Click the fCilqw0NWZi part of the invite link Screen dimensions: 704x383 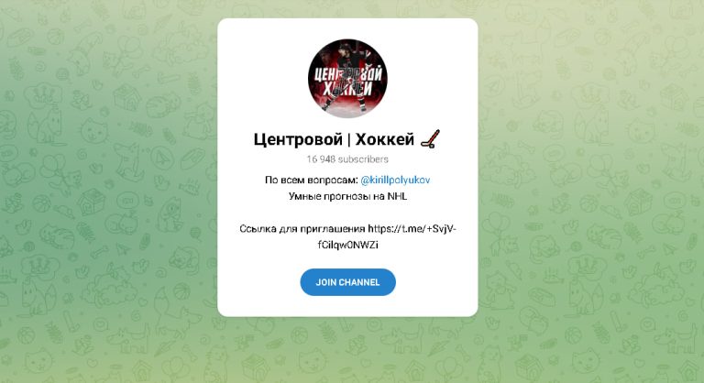347,246
